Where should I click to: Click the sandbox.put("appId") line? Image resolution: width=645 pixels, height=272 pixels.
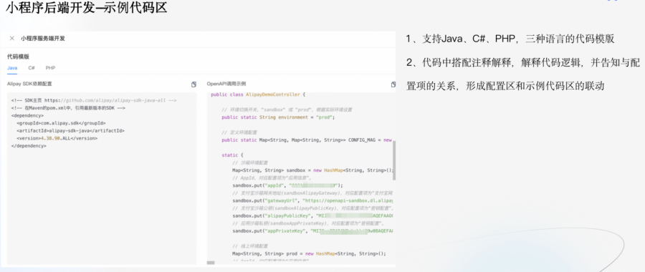click(287, 185)
